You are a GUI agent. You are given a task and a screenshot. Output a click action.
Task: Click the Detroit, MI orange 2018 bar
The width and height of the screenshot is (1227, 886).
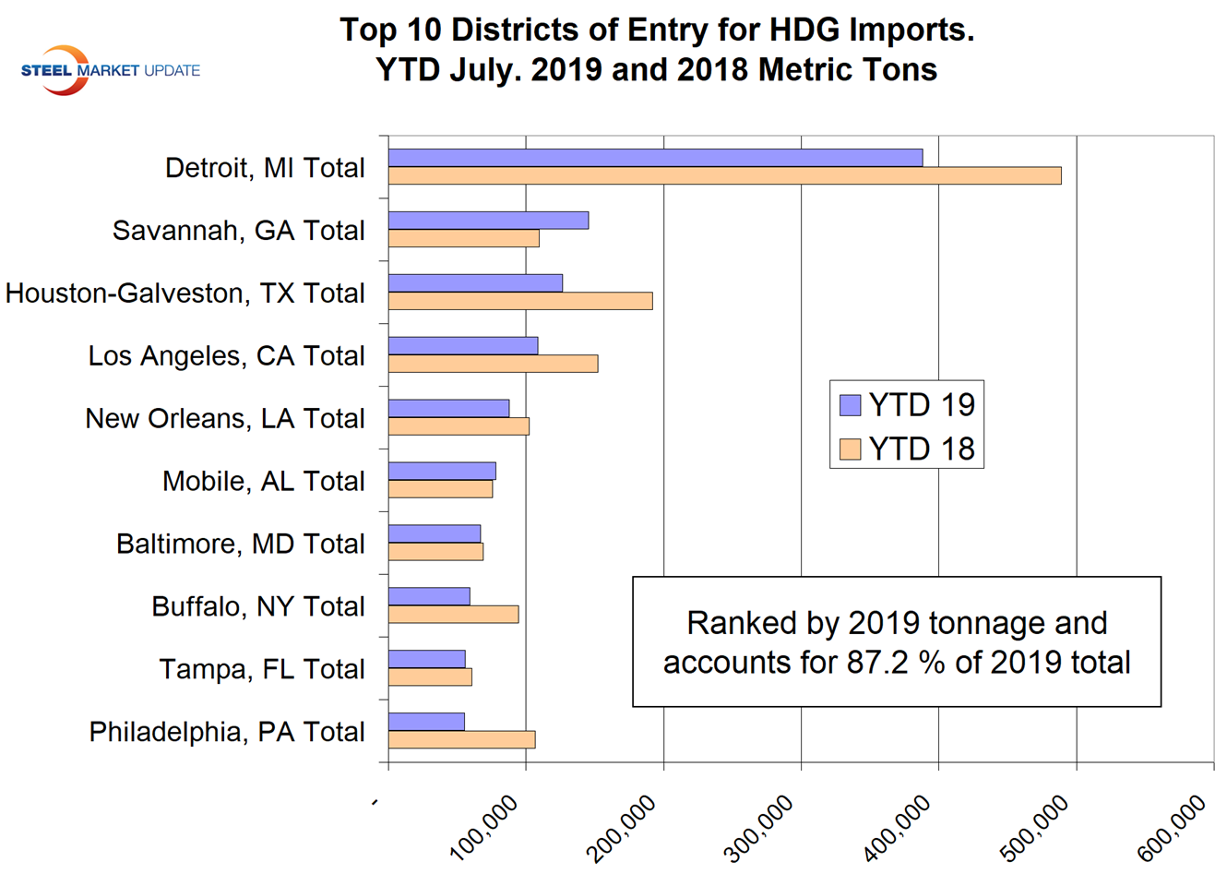(x=724, y=175)
